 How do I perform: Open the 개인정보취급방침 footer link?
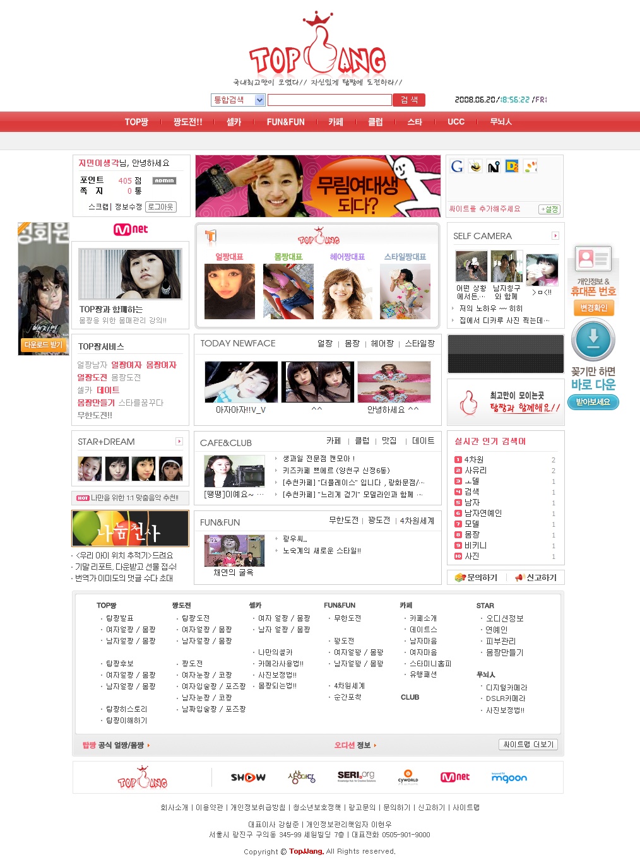click(x=258, y=808)
